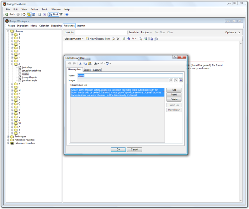Screen dimensions: 249x209
Task: Click the Cut scissors icon in dialog toolbar
Action: point(80,63)
